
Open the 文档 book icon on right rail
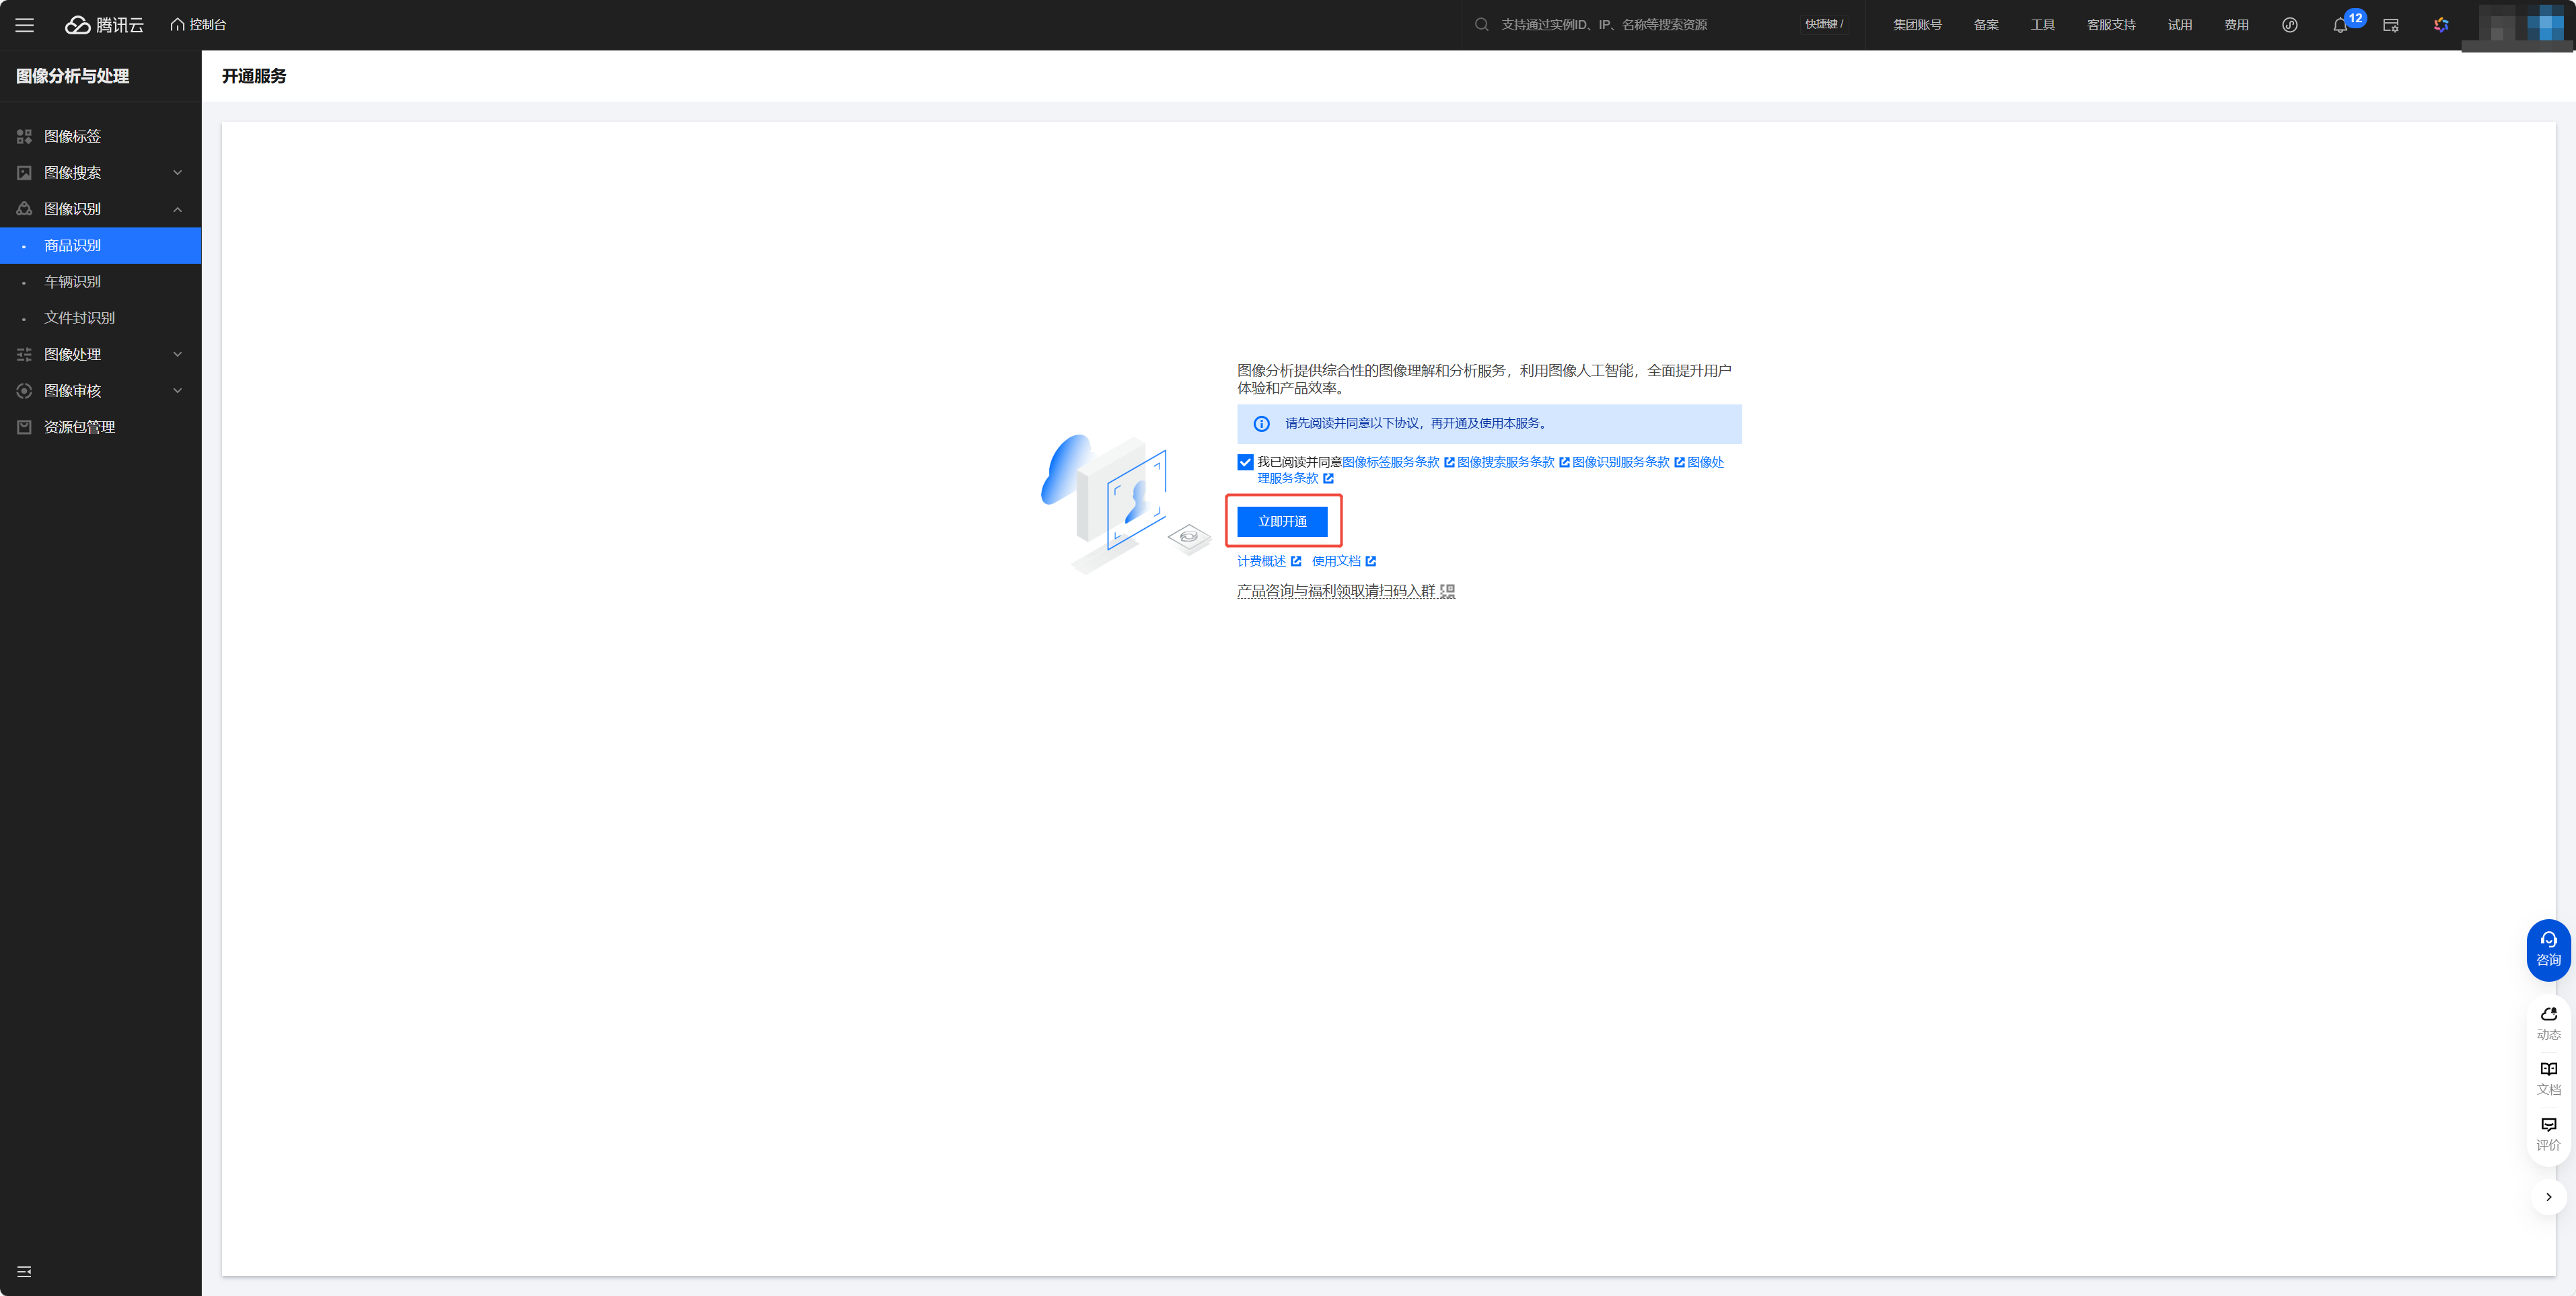click(2548, 1077)
